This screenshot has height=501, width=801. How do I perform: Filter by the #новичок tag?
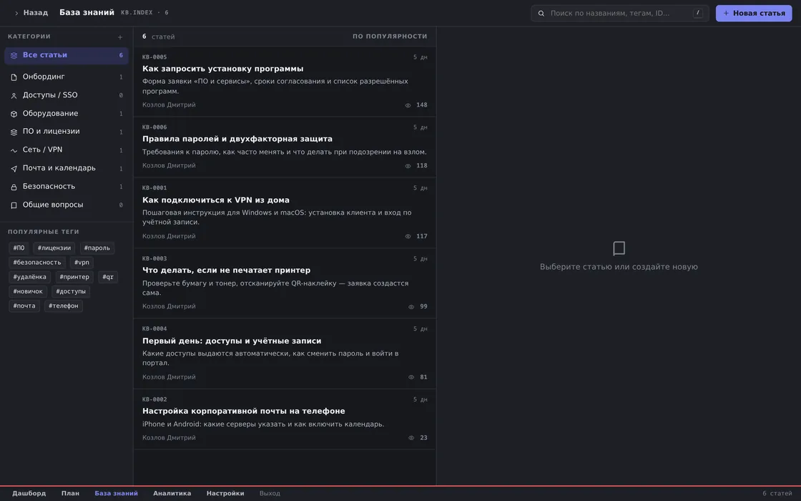click(28, 291)
